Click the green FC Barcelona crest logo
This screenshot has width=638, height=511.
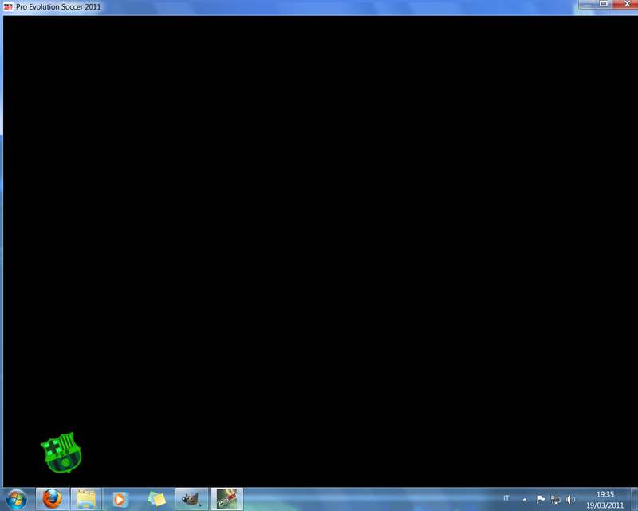click(x=61, y=453)
